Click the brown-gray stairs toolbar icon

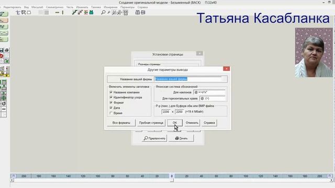pyautogui.click(x=80, y=13)
